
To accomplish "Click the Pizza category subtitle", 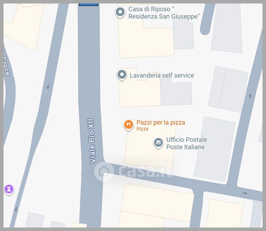I will [142, 129].
